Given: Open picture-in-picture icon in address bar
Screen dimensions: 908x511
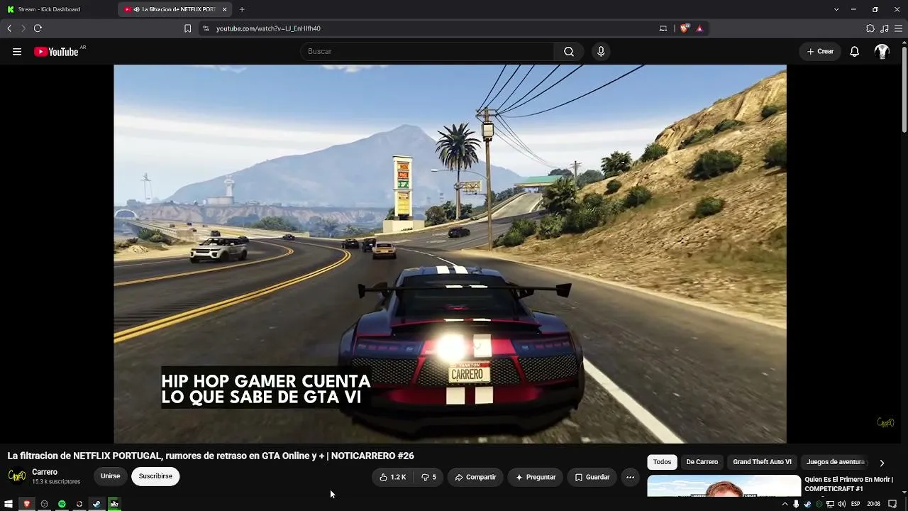Looking at the screenshot, I should coord(663,28).
